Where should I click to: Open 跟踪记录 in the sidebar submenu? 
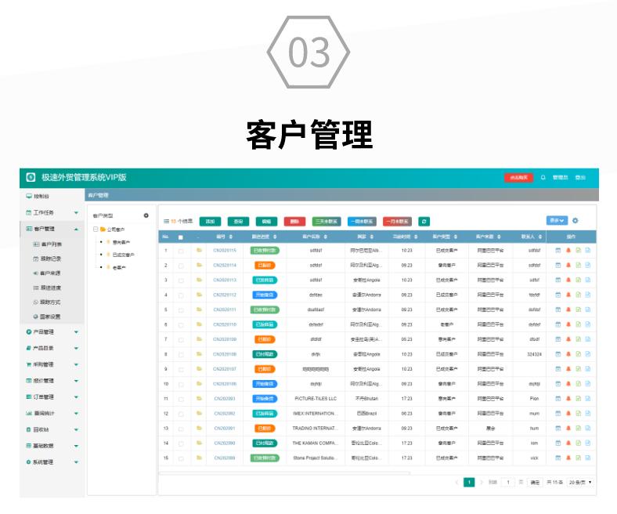[x=51, y=259]
